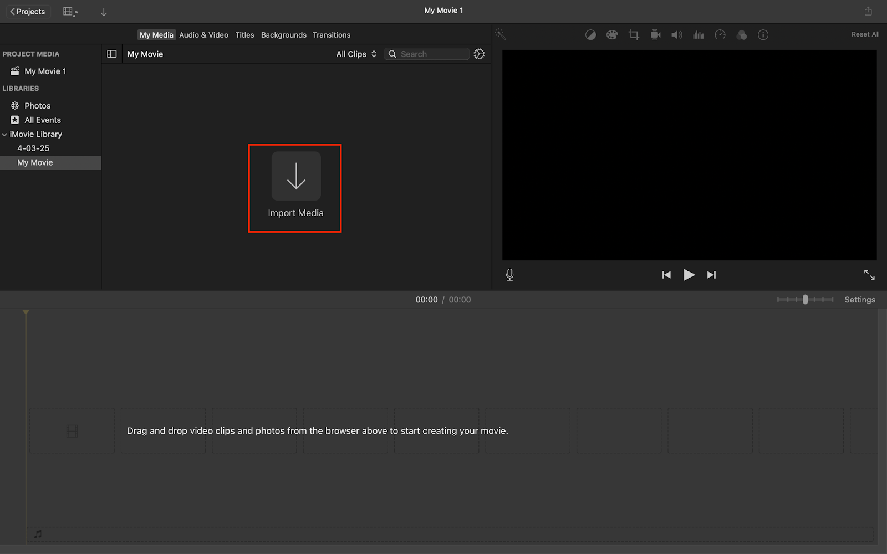The image size is (887, 554).
Task: Select the cropping tool
Action: (634, 35)
